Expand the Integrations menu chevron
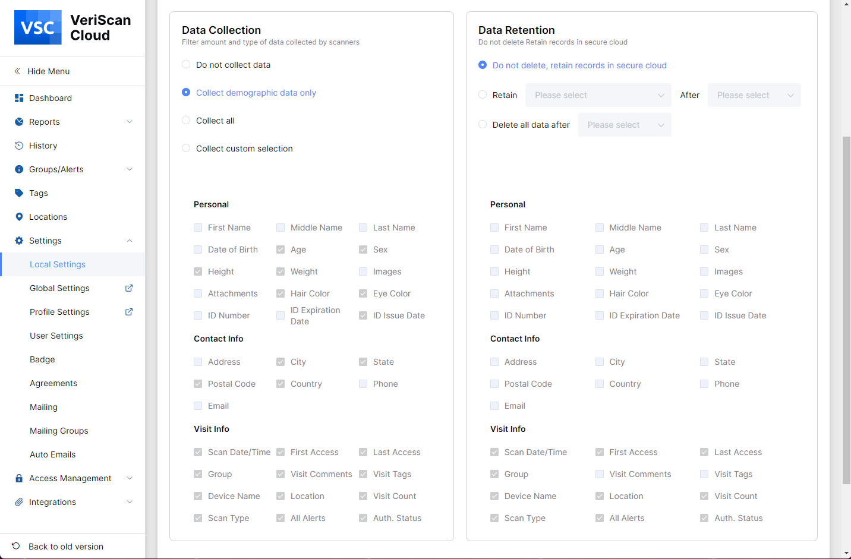The image size is (851, 559). coord(130,502)
